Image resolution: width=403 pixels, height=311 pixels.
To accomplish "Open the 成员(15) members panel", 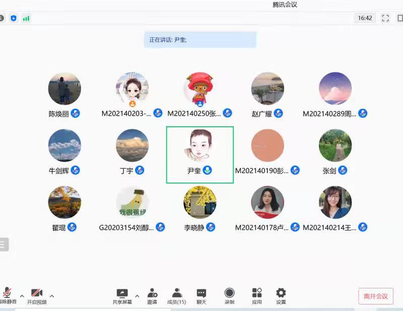I will (176, 293).
